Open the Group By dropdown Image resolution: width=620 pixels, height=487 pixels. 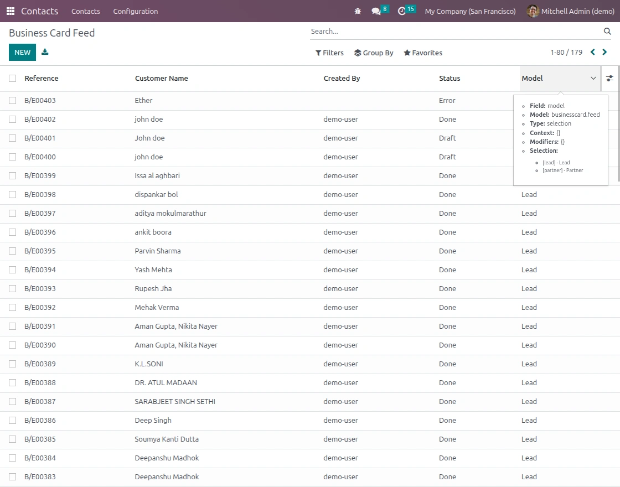[374, 53]
